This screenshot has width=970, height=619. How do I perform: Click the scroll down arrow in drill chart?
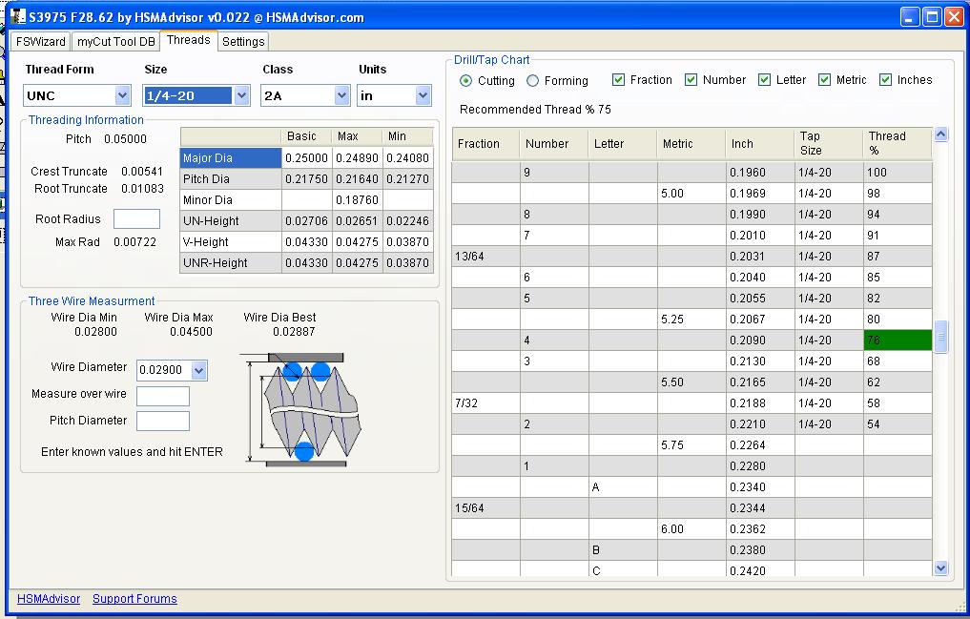coord(941,567)
